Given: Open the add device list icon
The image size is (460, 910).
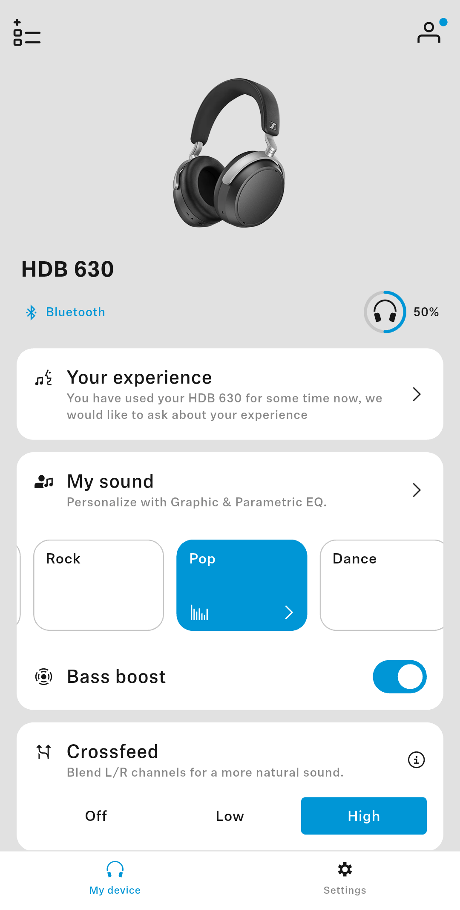Looking at the screenshot, I should 27,32.
